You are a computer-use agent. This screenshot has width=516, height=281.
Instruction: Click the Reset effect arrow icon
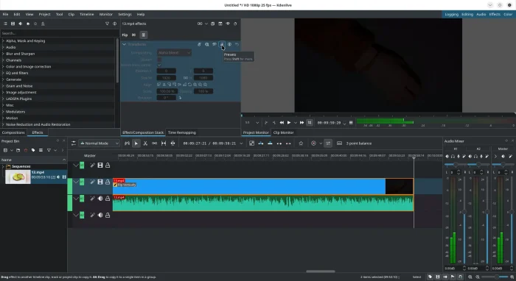click(x=237, y=44)
